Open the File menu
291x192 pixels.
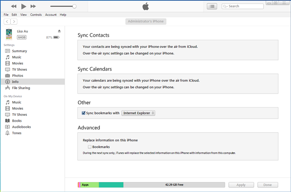6,15
